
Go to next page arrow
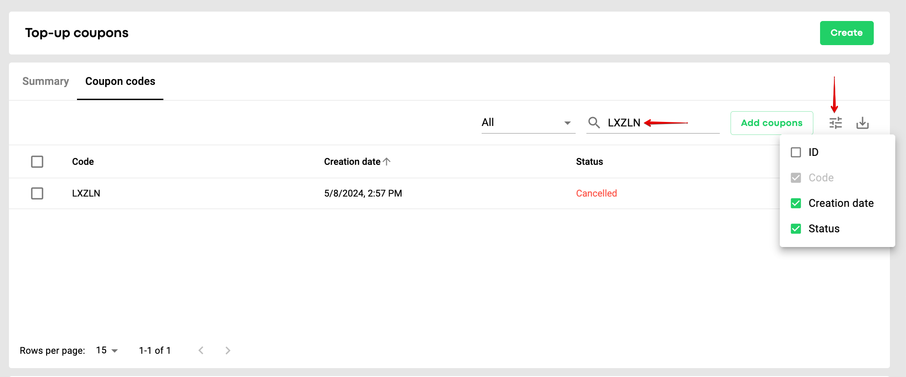[228, 351]
